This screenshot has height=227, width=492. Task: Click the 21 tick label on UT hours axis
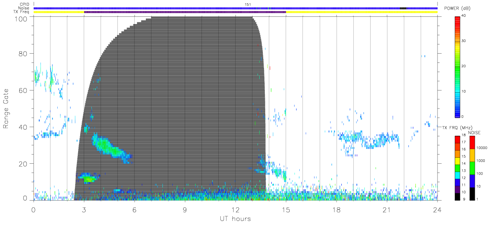coord(387,209)
